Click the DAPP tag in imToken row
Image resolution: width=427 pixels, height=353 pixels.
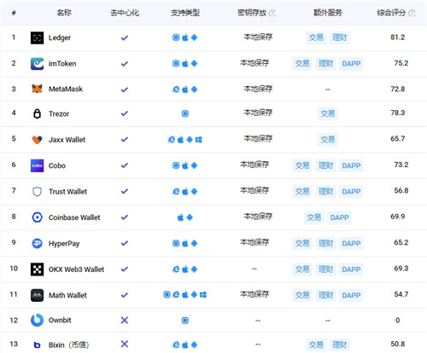[x=351, y=64]
